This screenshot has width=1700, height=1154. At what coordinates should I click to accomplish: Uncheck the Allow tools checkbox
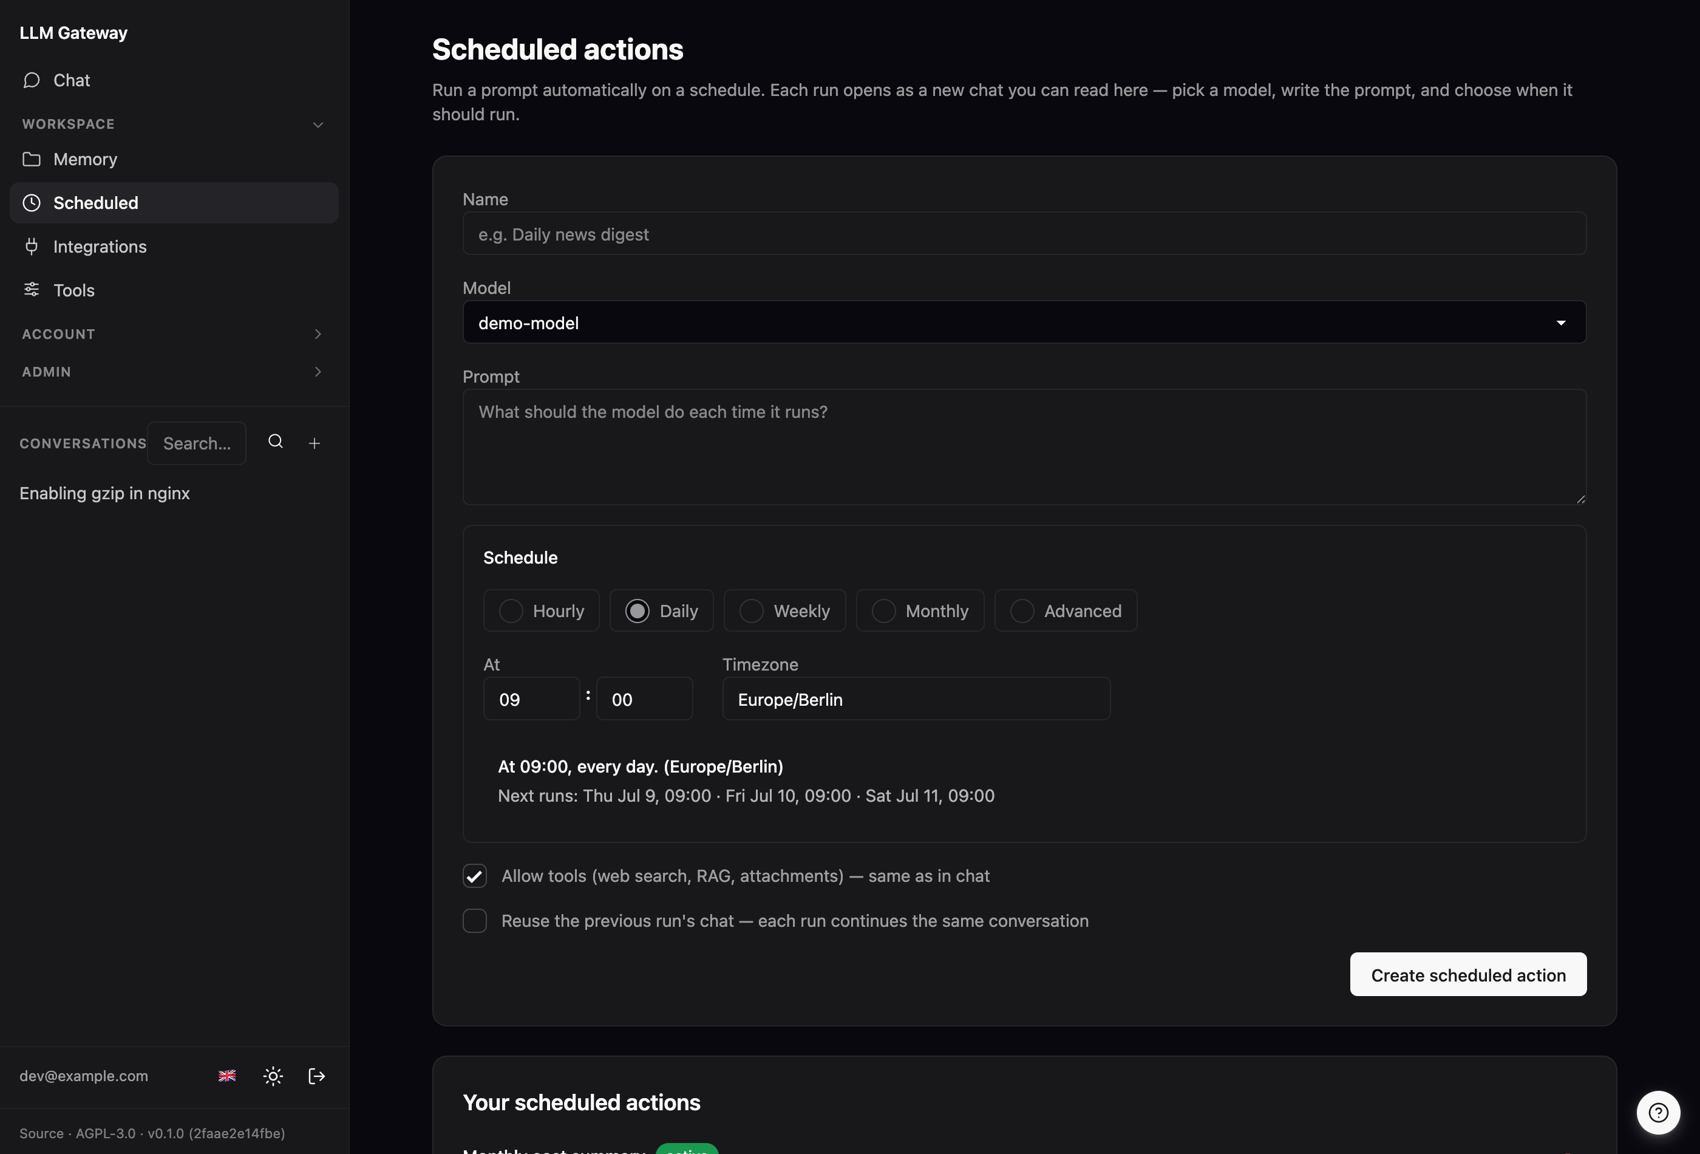475,876
